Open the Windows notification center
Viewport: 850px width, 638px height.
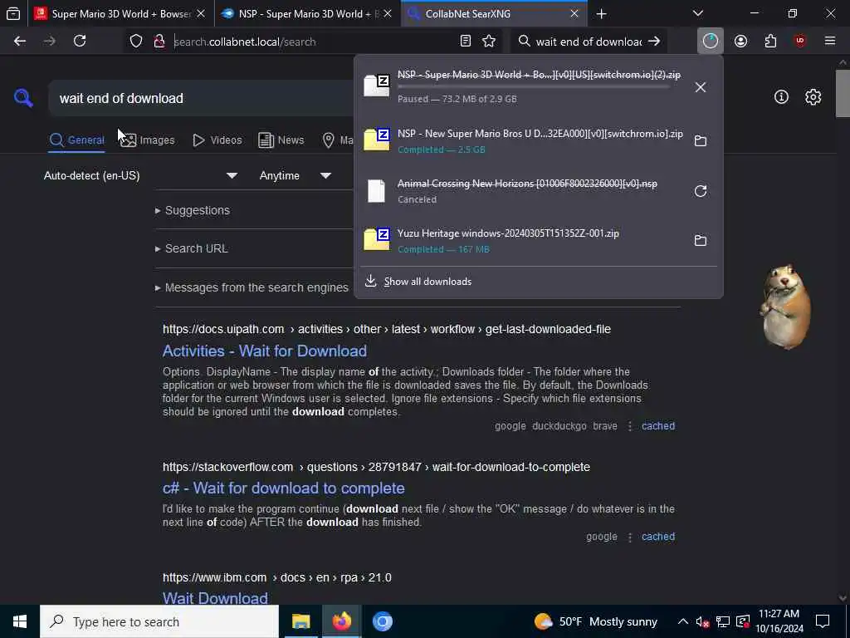click(x=823, y=621)
